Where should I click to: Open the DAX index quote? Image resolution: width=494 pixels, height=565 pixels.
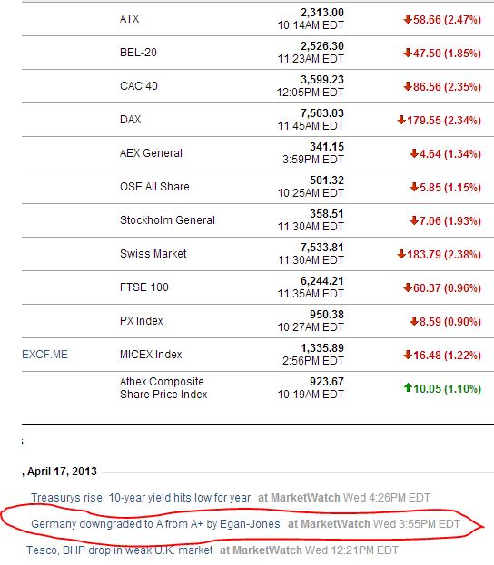(130, 120)
